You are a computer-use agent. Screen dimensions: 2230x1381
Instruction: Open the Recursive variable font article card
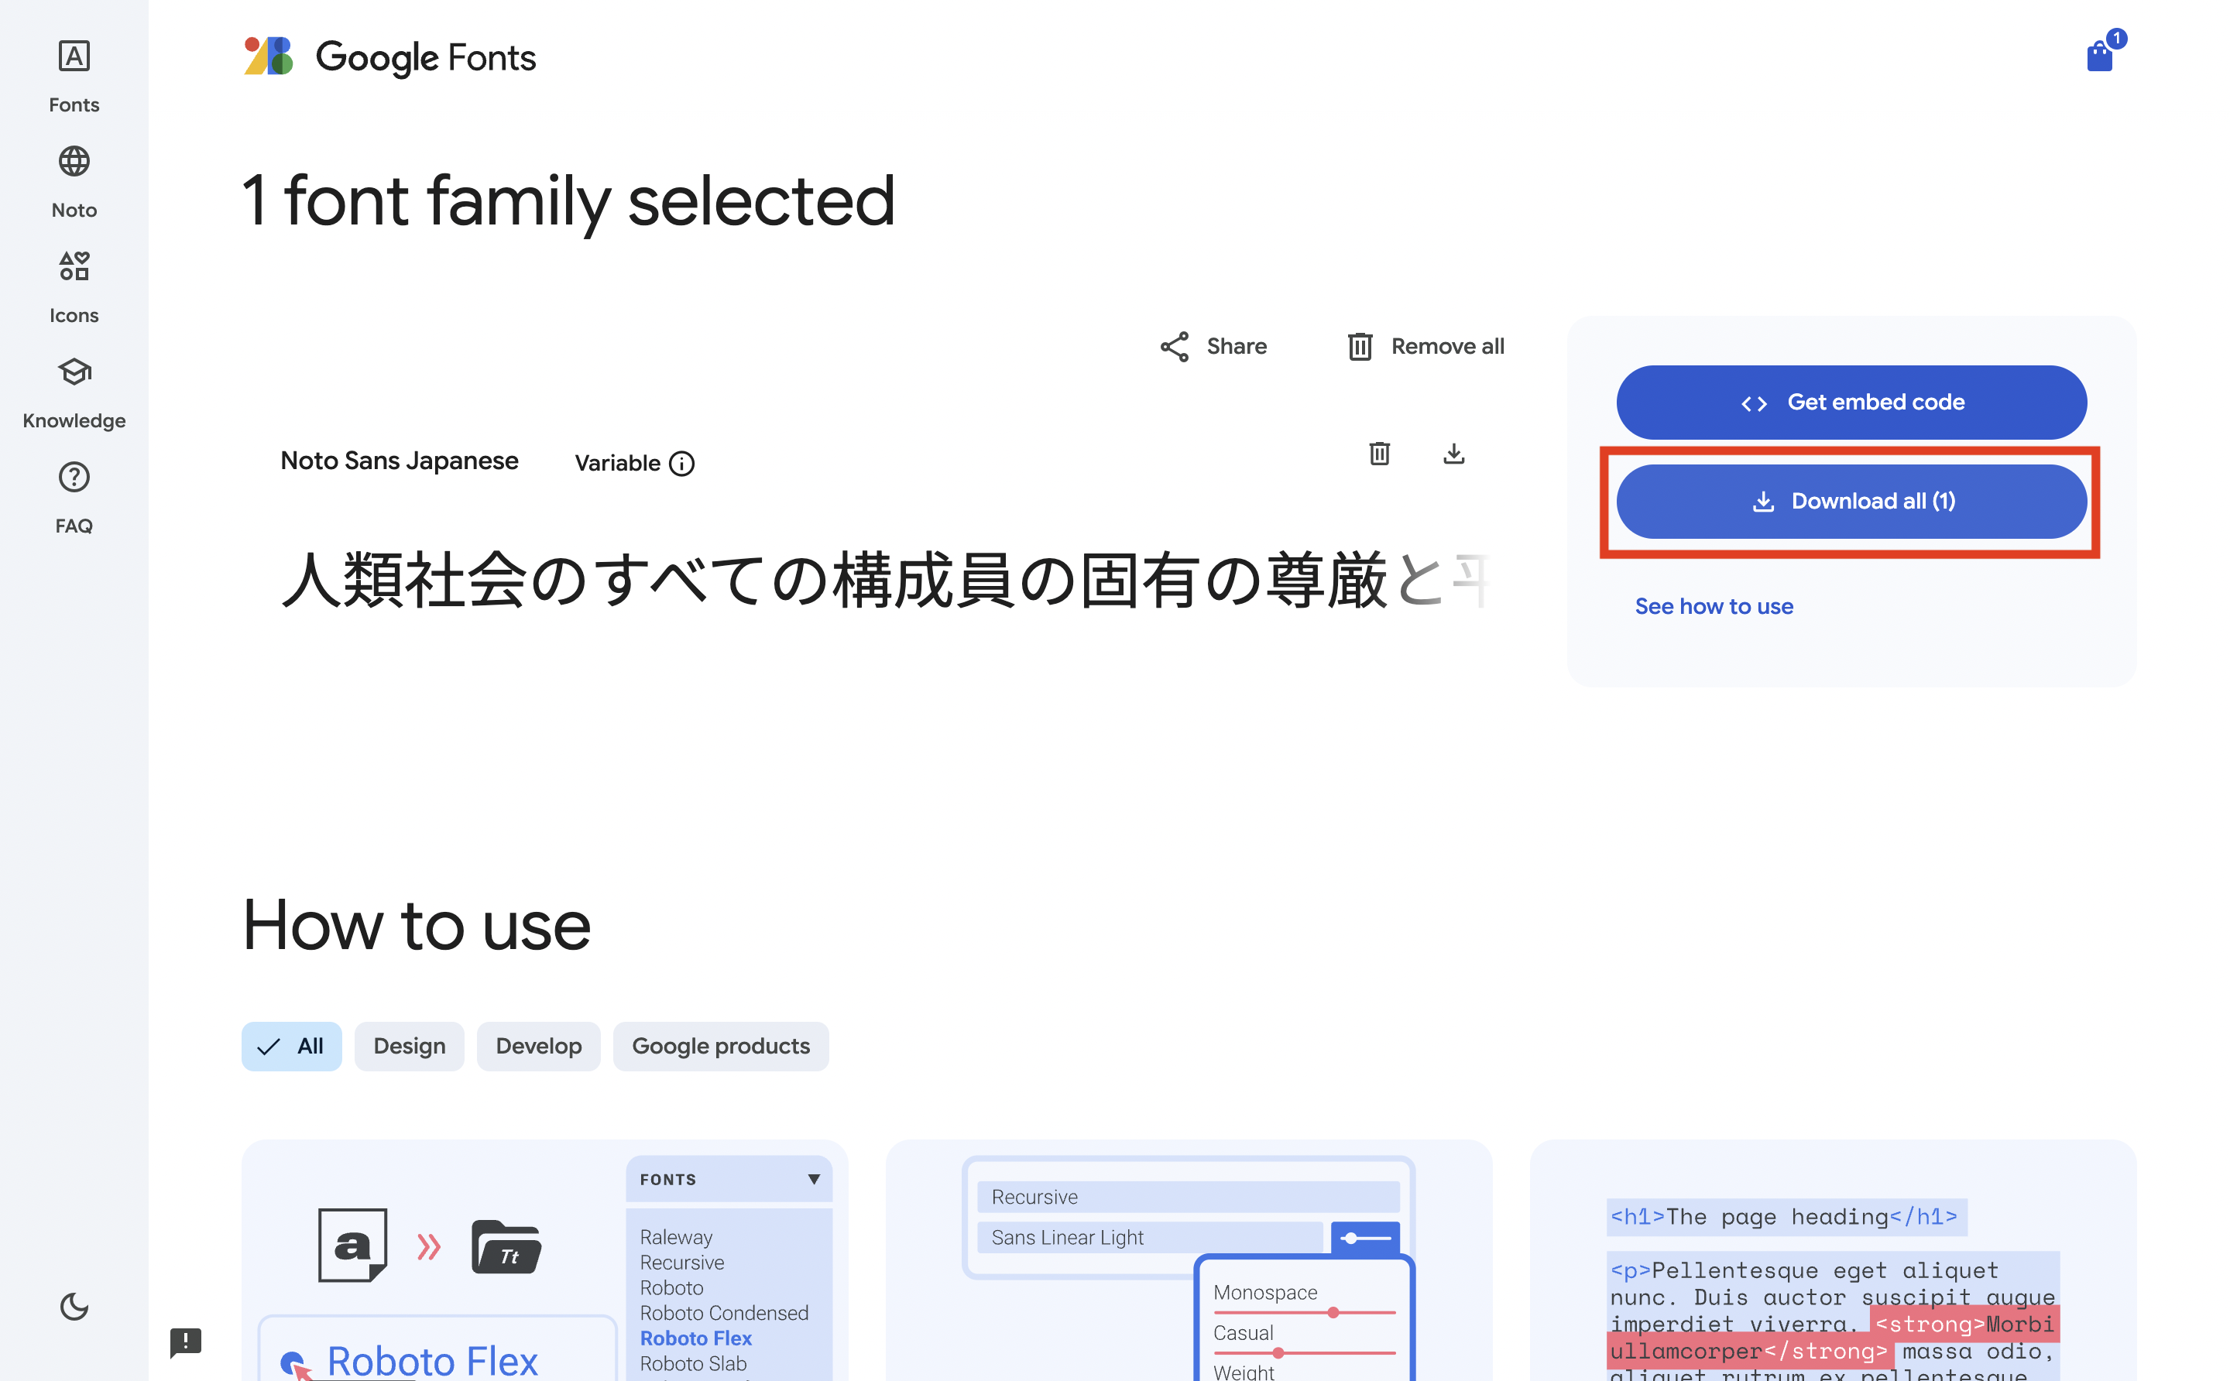[x=1189, y=1260]
